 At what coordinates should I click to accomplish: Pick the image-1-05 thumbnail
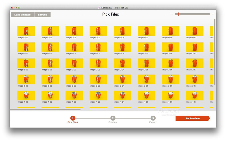tap(146, 47)
